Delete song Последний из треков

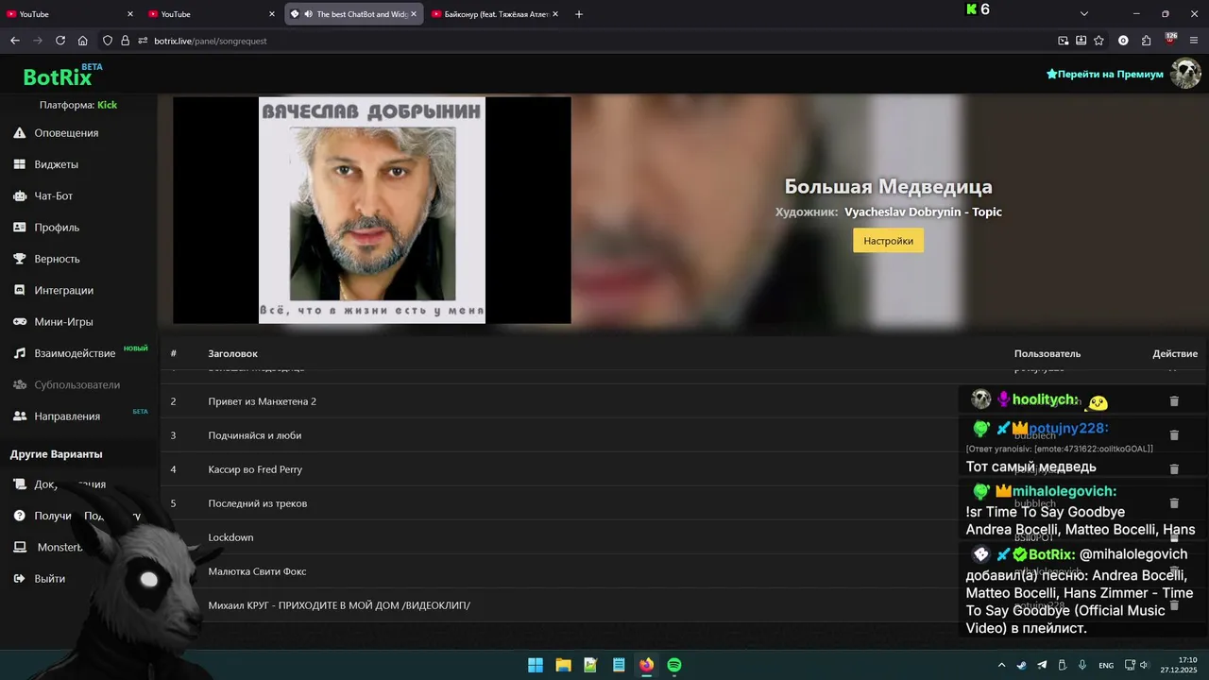click(x=1174, y=503)
